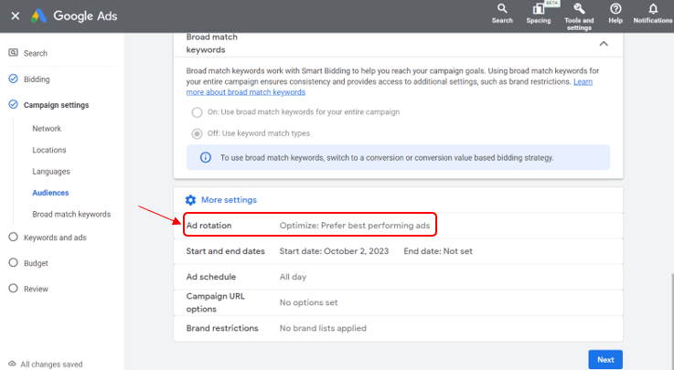
Task: Go to Broad match keywords sidebar item
Action: click(71, 215)
